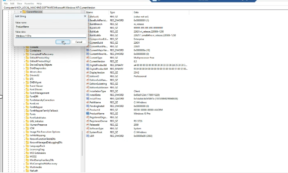Screen dimensions: 288x173
Task: Expand the Image File Execution Options key
Action: [24, 132]
